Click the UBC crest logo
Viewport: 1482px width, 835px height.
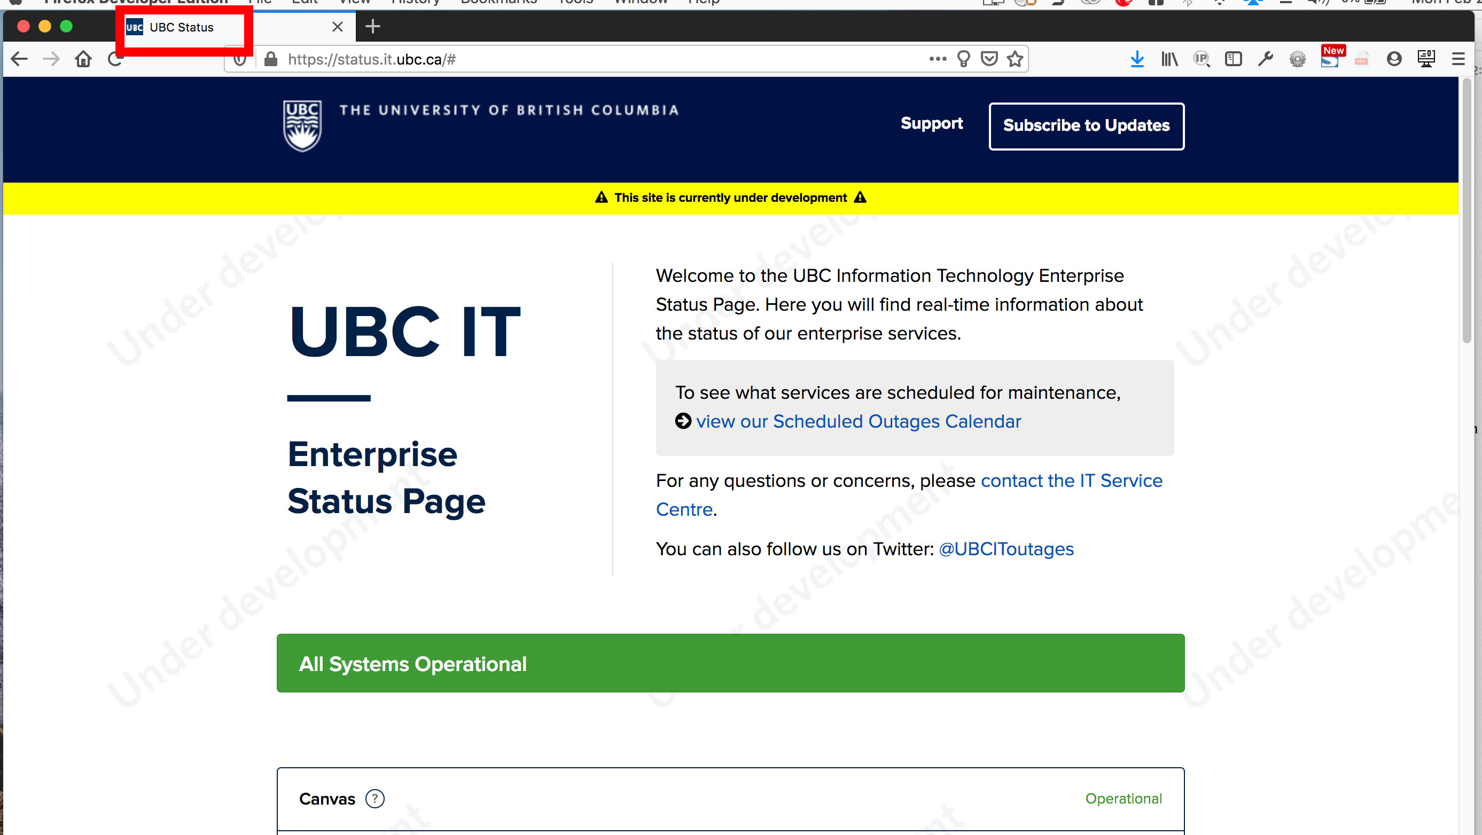[x=302, y=125]
